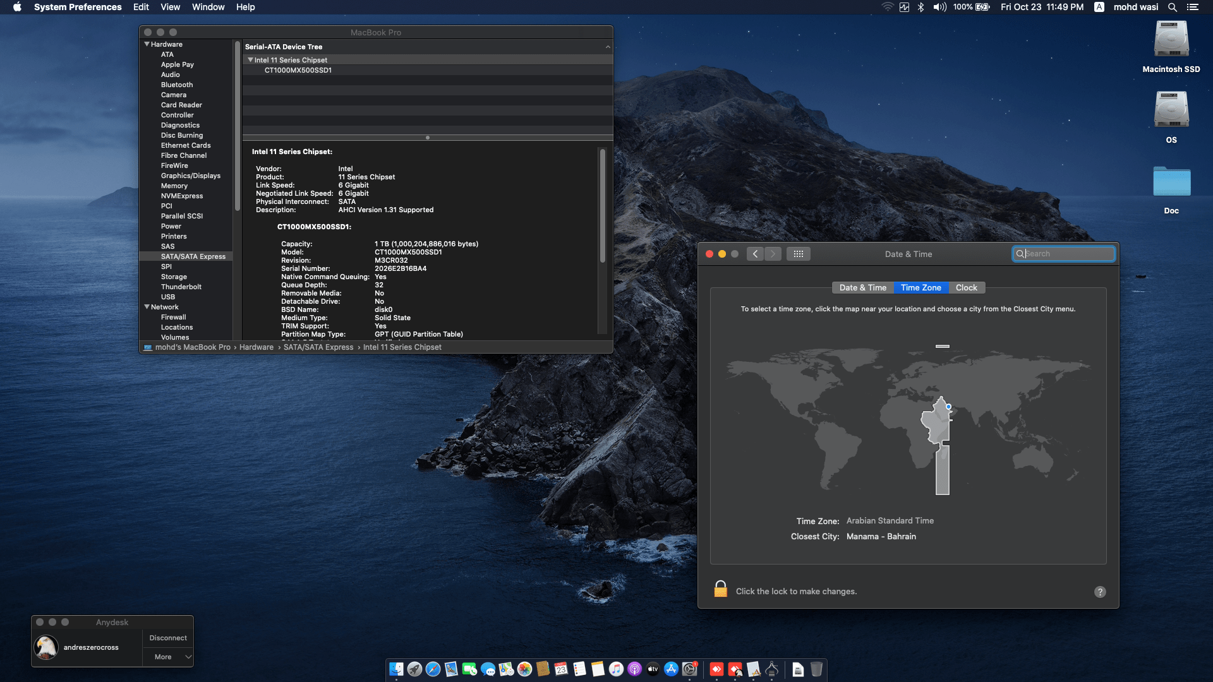Viewport: 1213px width, 682px height.
Task: Collapse the Network section in sidebar
Action: (147, 307)
